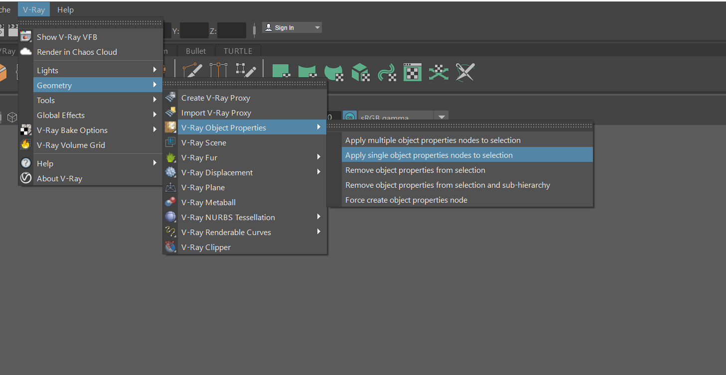This screenshot has width=726, height=375.
Task: Tear off the Object Properties submenu dotted handle
Action: pos(460,125)
